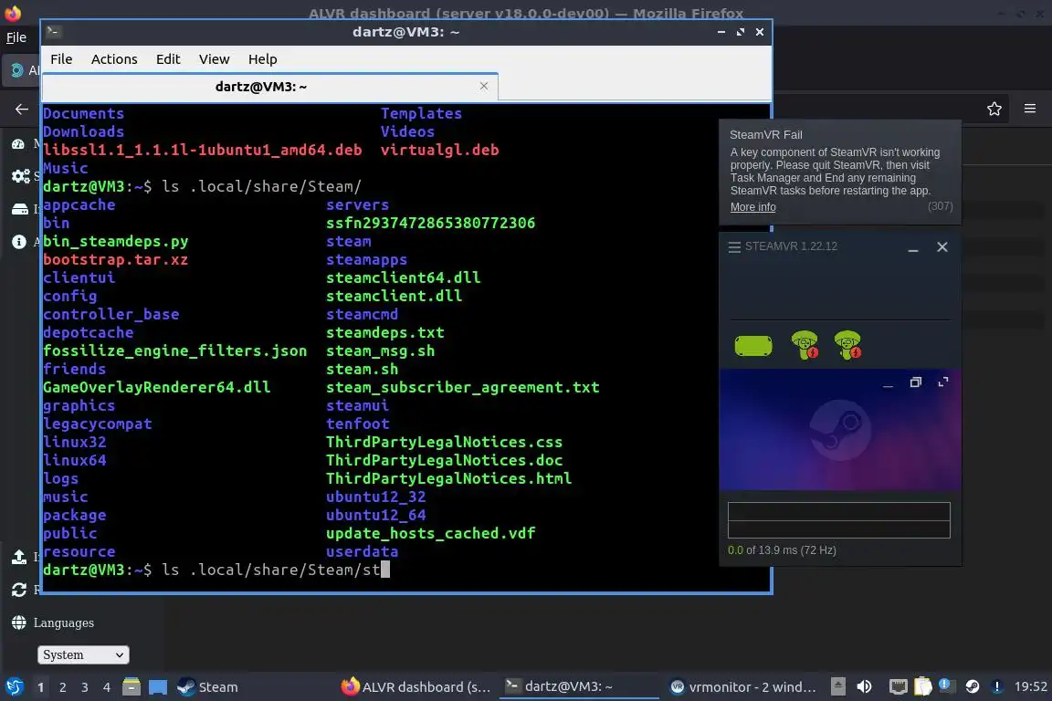Viewport: 1052px width, 701px height.
Task: Open the Firefox application menu
Action: tap(1030, 109)
